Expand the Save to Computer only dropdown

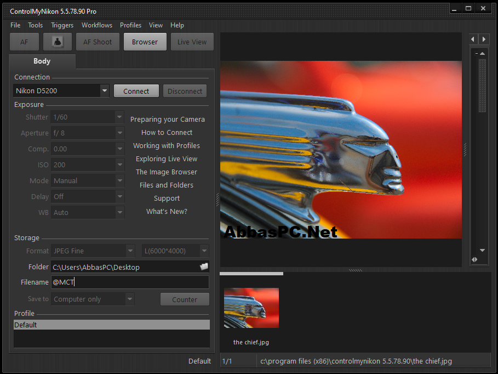point(130,299)
